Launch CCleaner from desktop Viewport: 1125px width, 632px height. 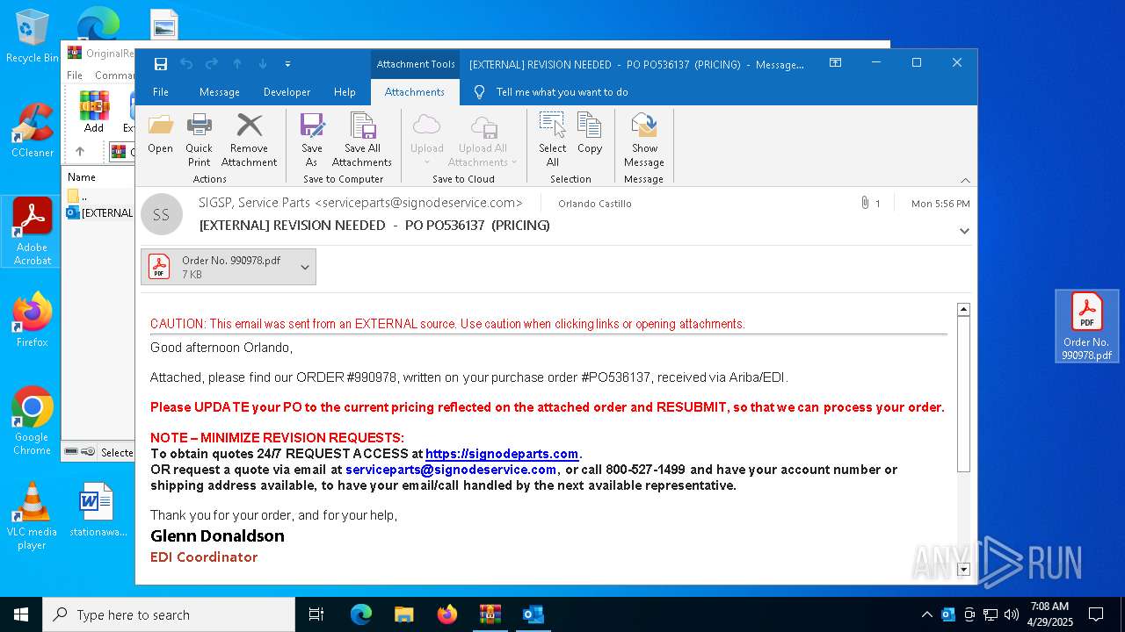tap(33, 130)
